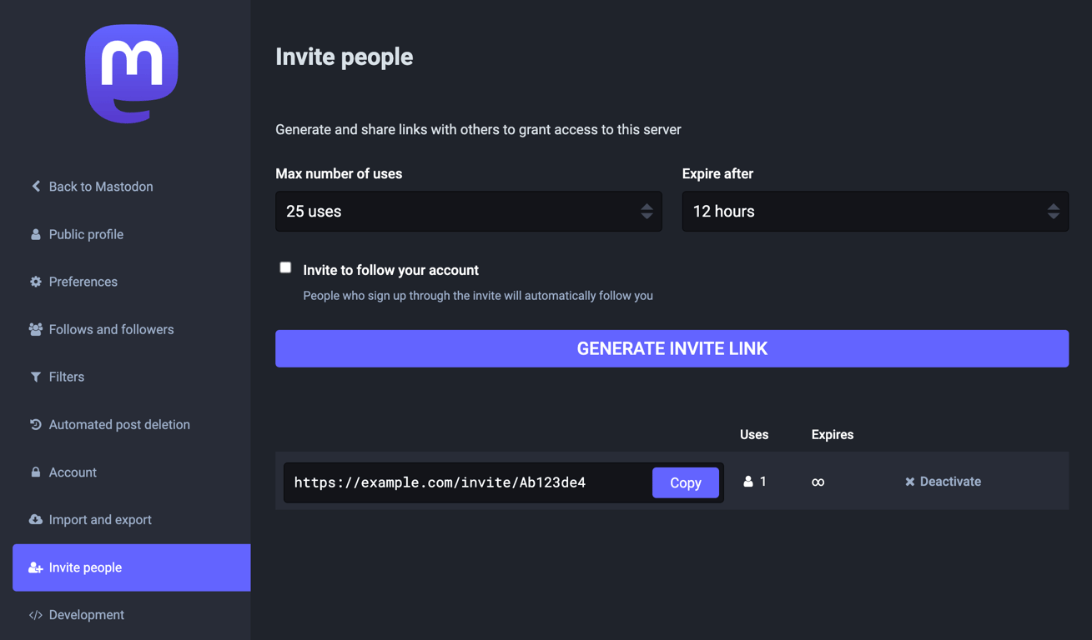Click GENERATE INVITE LINK
The height and width of the screenshot is (640, 1092).
point(672,348)
